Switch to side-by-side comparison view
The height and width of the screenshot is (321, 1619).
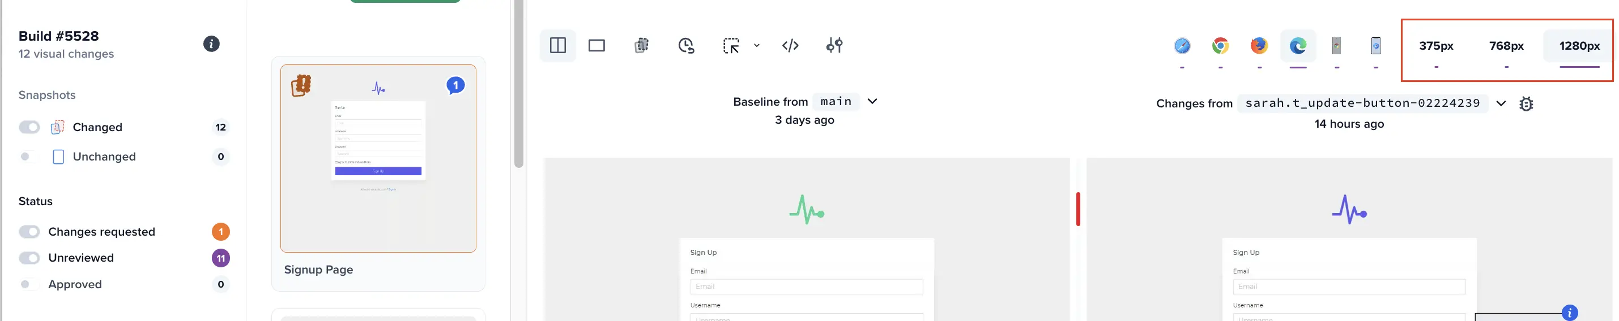tap(557, 46)
